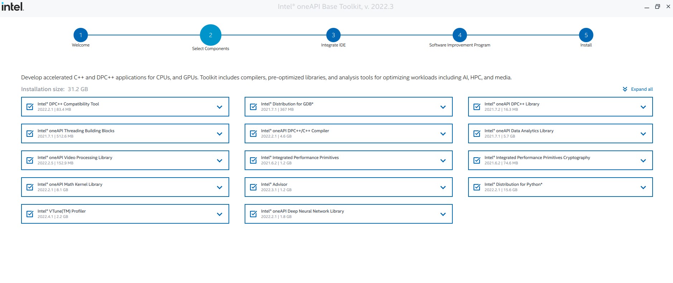Expand Threading Building Blocks chevron

[x=220, y=134]
